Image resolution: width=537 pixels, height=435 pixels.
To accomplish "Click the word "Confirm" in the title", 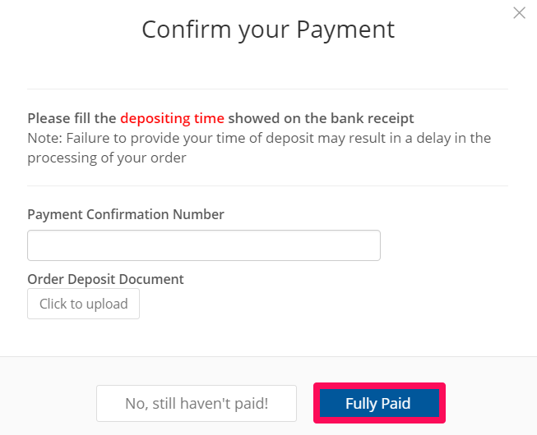I will pos(186,30).
